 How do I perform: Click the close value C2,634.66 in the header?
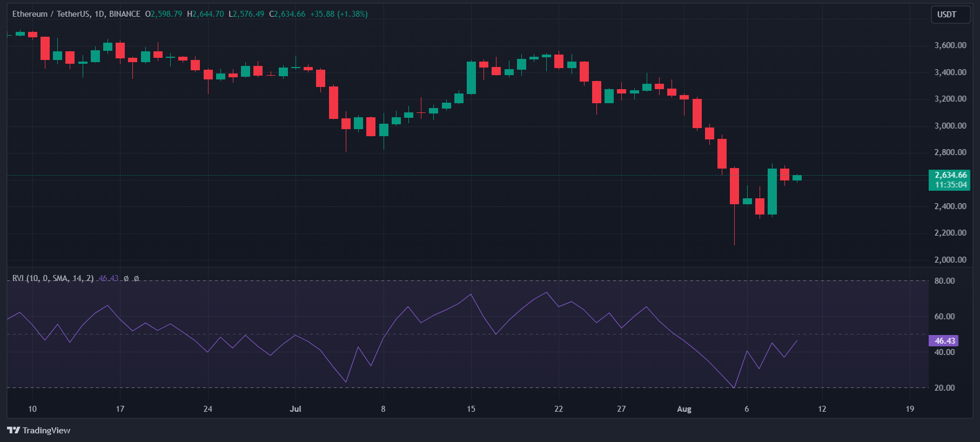pyautogui.click(x=287, y=14)
